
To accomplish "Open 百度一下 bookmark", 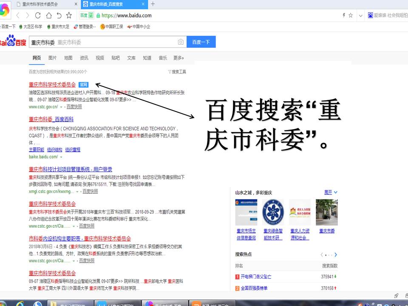I will pos(8,26).
